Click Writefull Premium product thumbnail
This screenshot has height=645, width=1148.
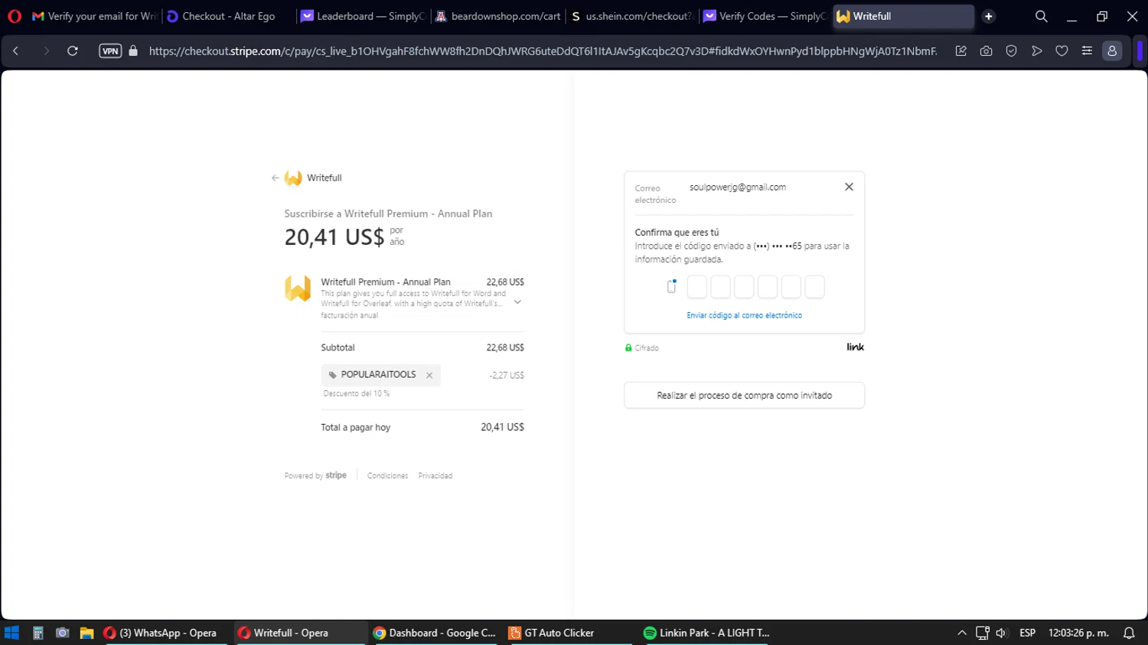point(298,289)
